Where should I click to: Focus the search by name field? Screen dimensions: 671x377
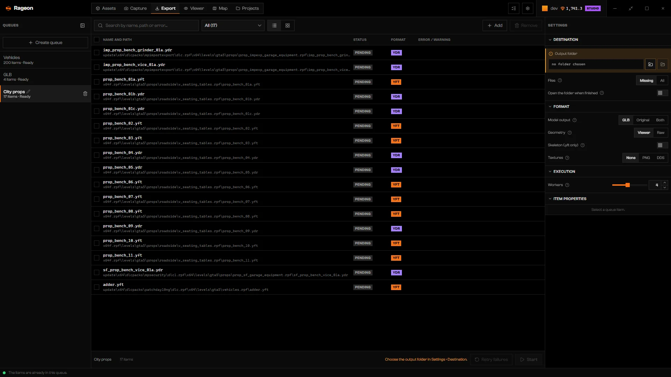click(x=146, y=25)
